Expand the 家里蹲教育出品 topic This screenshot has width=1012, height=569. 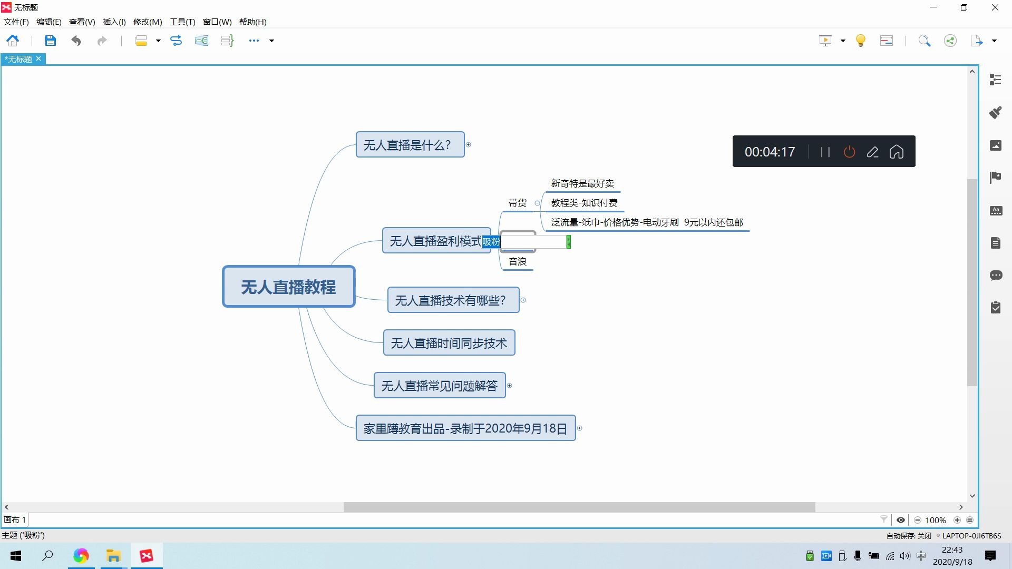pyautogui.click(x=579, y=428)
